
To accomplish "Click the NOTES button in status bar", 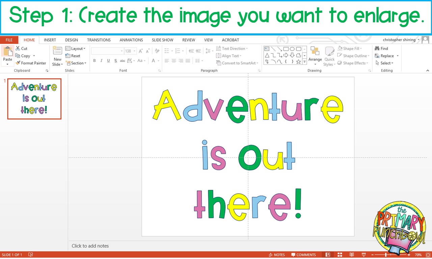I will click(277, 255).
